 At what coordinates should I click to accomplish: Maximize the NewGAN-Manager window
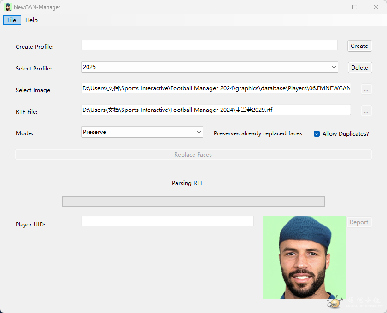355,7
